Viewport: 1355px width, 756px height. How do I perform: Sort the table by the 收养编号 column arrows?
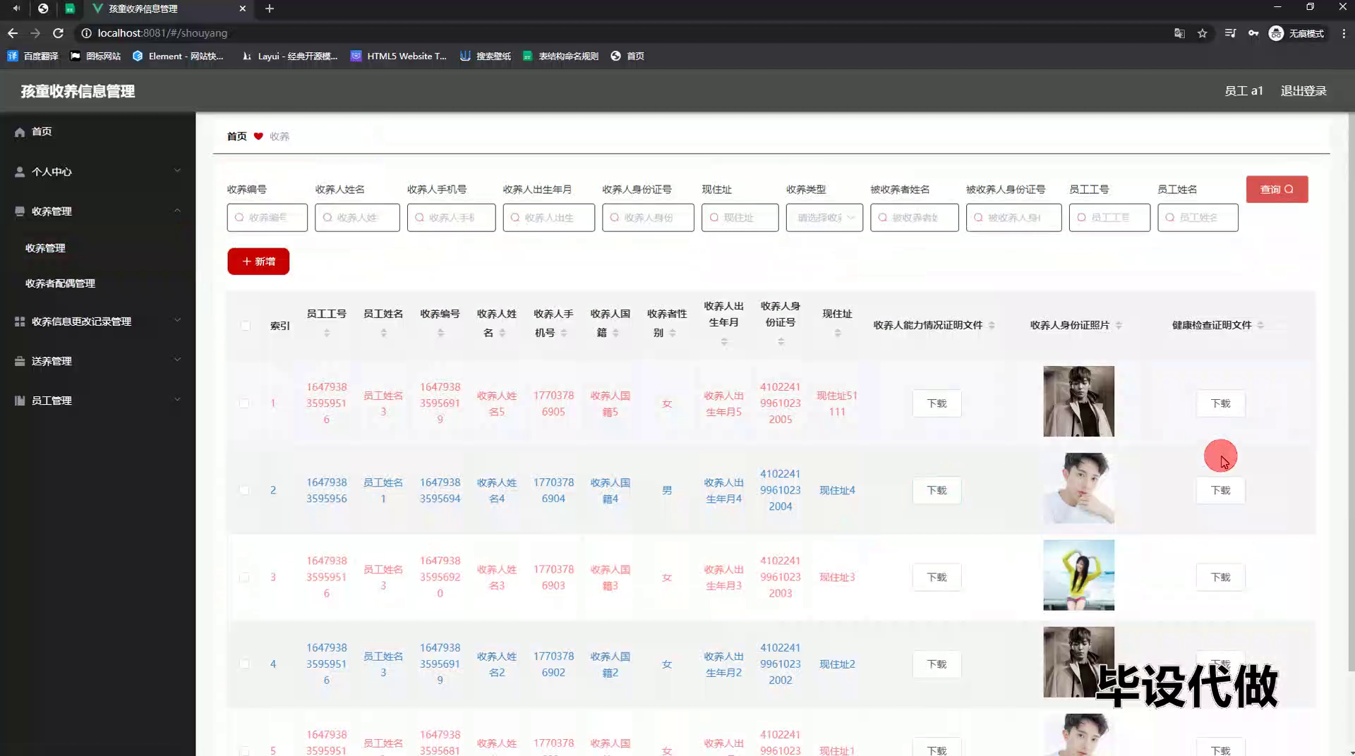(x=440, y=333)
